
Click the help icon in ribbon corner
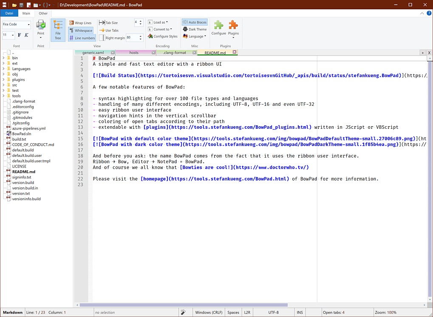[429, 13]
